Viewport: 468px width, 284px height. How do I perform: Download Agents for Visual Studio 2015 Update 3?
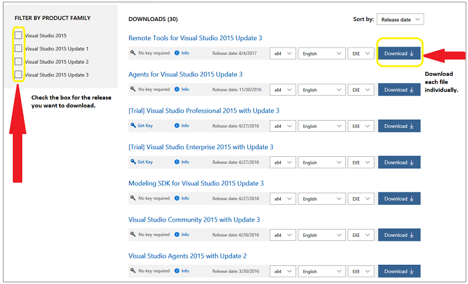pyautogui.click(x=399, y=89)
